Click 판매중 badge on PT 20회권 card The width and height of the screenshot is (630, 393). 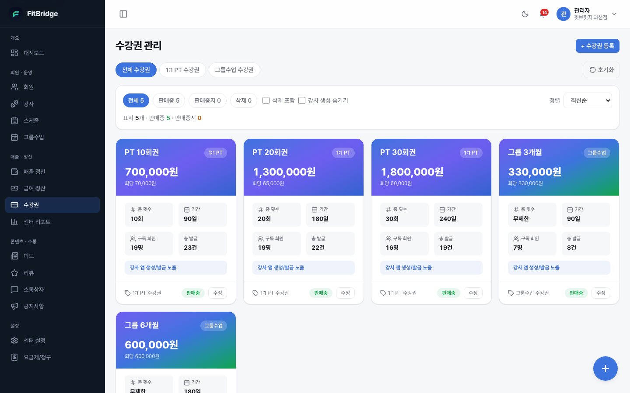pyautogui.click(x=321, y=293)
